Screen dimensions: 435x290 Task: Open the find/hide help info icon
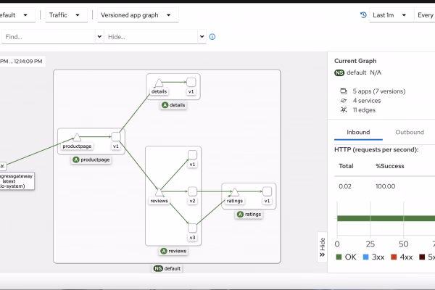(x=212, y=37)
